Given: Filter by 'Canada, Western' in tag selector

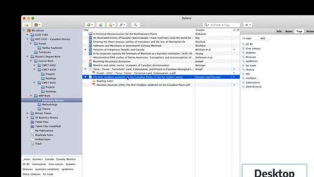Looking at the screenshot, I should coord(66,159).
